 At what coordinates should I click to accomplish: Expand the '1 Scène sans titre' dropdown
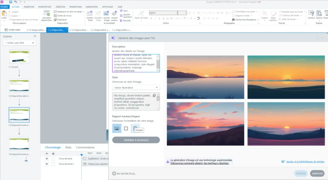pyautogui.click(x=20, y=43)
